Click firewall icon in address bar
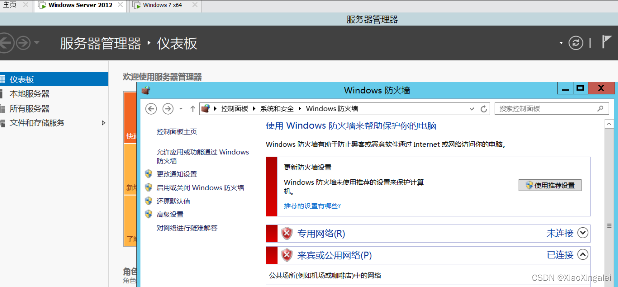 206,109
